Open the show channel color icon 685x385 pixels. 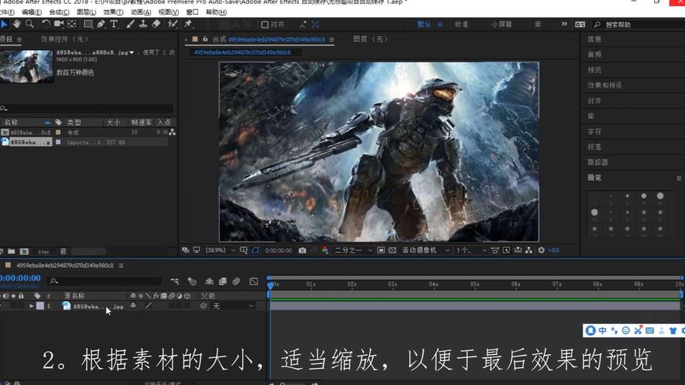324,250
